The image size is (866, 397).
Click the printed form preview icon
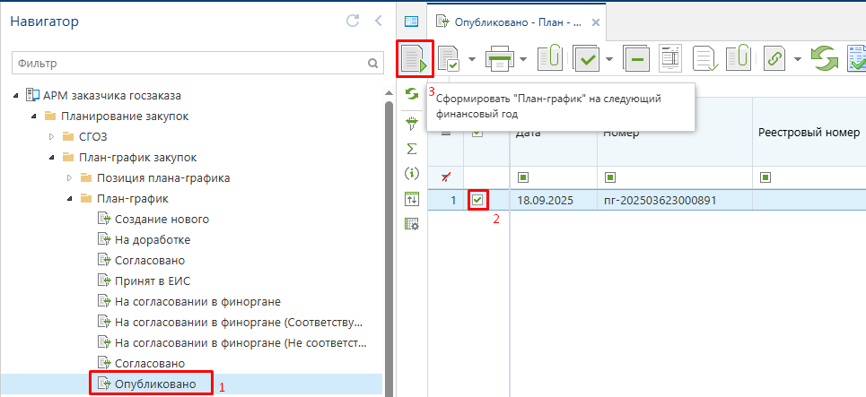[x=671, y=58]
